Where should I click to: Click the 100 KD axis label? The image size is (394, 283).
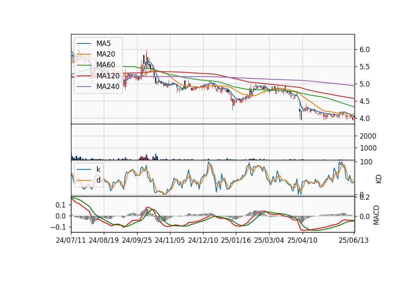[x=366, y=162]
